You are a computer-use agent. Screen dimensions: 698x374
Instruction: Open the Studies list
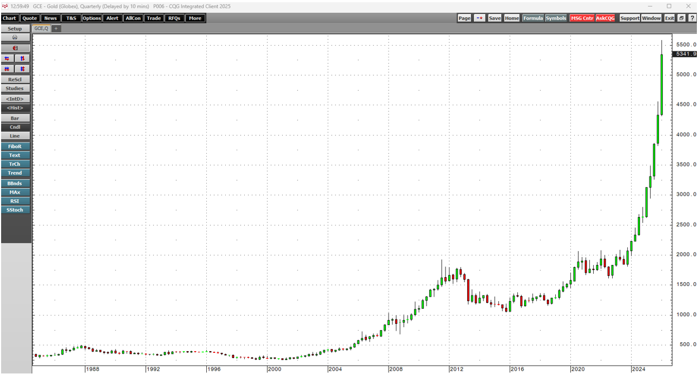click(15, 88)
